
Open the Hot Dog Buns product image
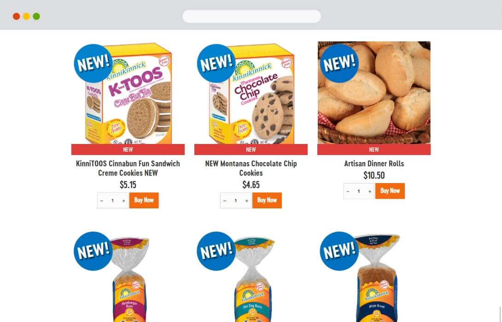coord(251,276)
